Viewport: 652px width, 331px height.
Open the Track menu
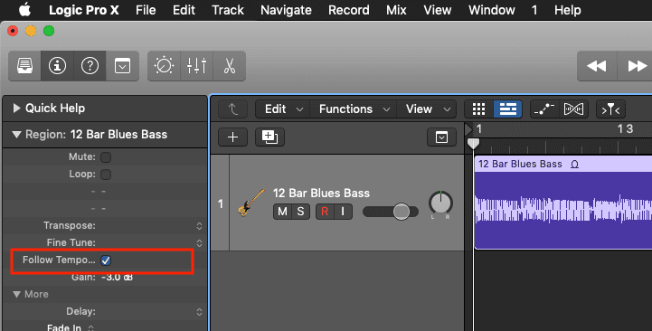click(x=228, y=10)
